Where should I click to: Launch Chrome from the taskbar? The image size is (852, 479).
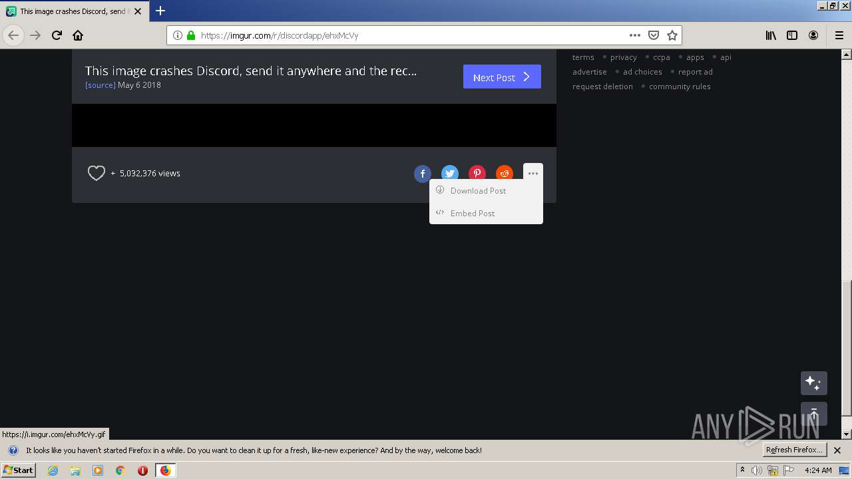[x=120, y=470]
